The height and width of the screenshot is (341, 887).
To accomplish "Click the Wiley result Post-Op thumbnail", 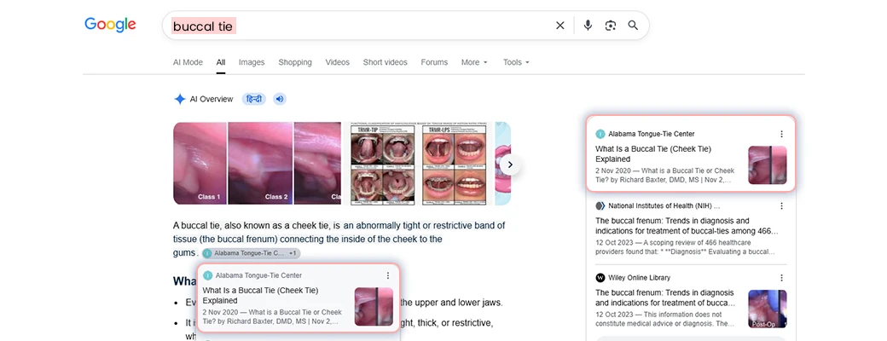I will coord(768,309).
